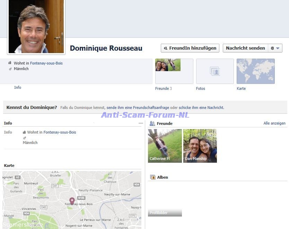Click the map location pin marker

(x=72, y=201)
